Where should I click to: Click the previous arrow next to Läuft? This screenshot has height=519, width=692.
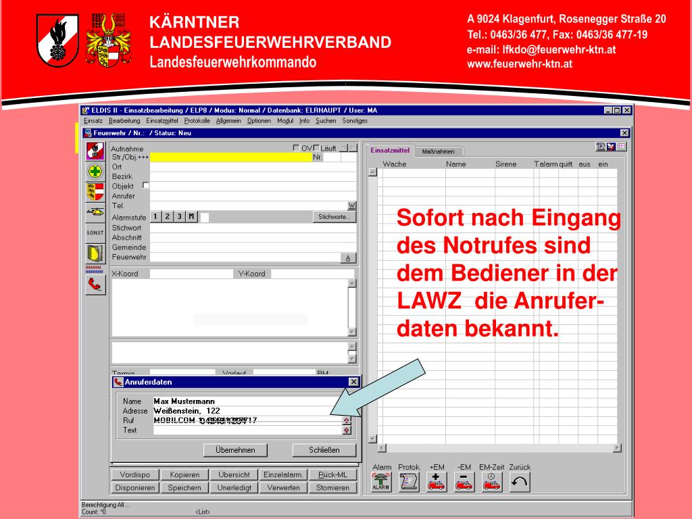[345, 148]
